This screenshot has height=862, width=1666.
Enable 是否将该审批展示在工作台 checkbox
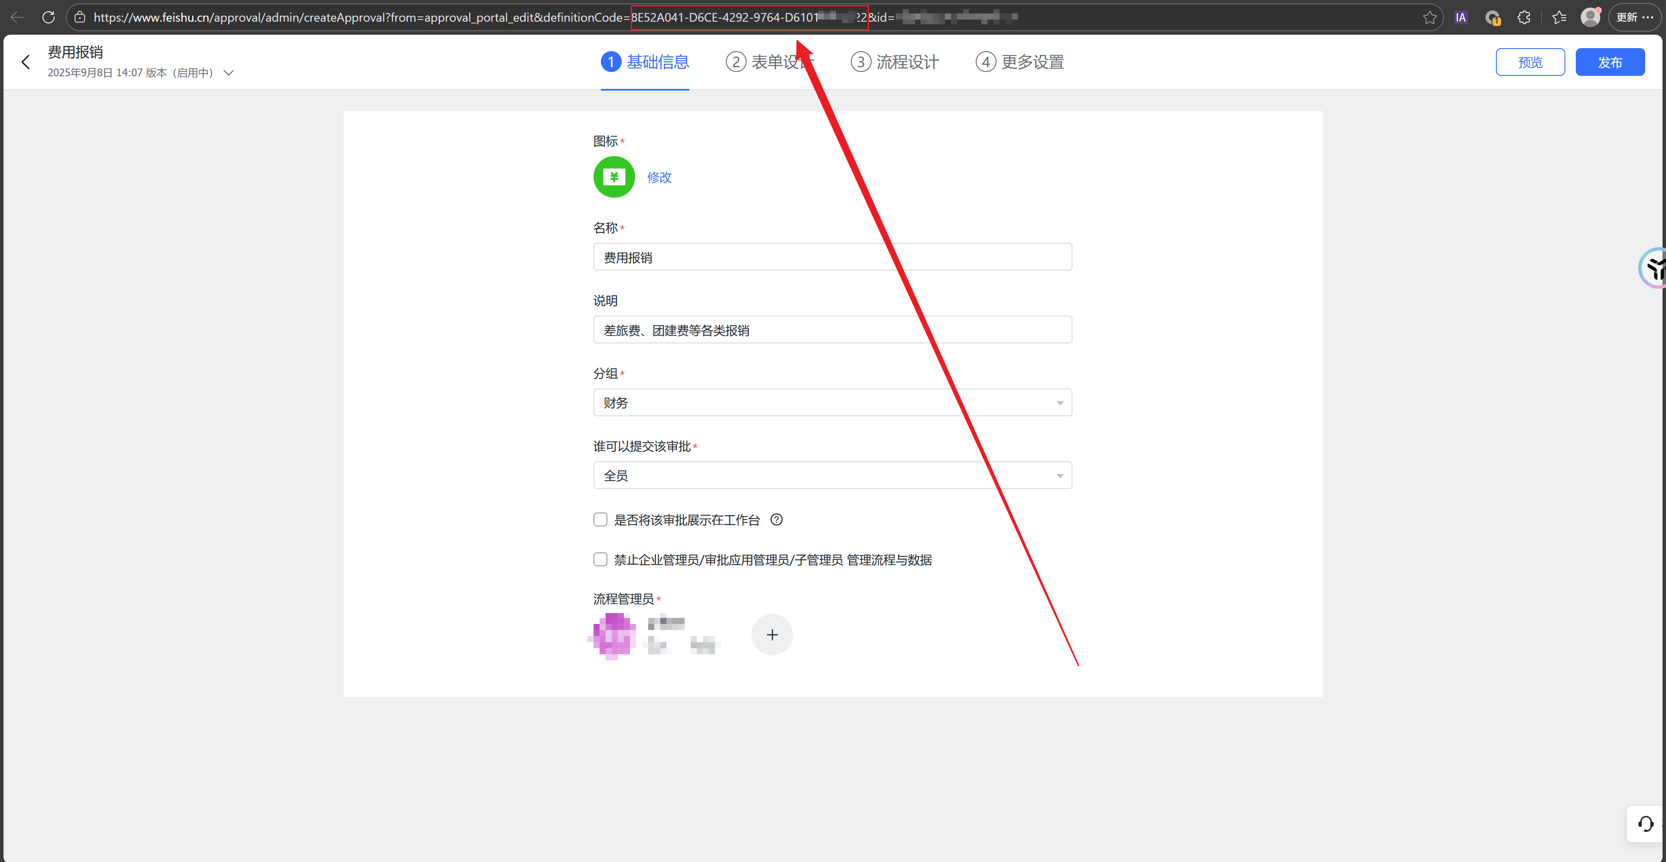(x=600, y=519)
